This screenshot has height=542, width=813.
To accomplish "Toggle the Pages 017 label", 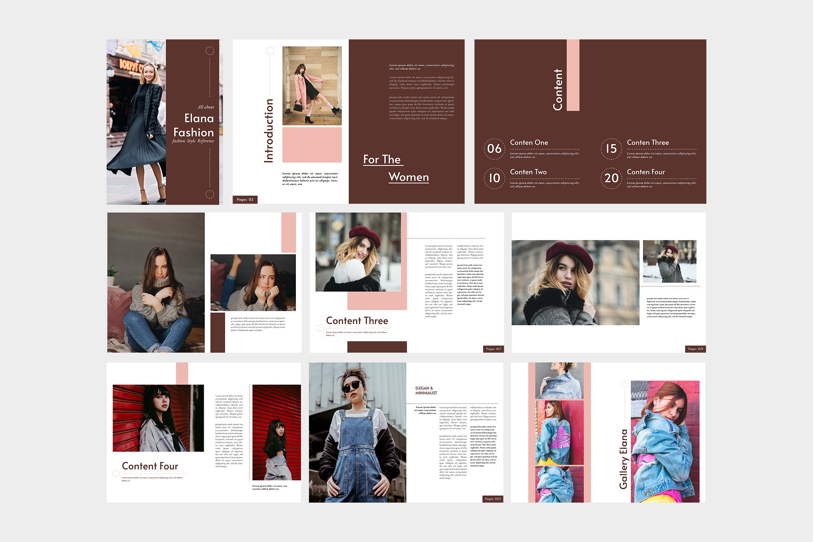I will coord(493,349).
